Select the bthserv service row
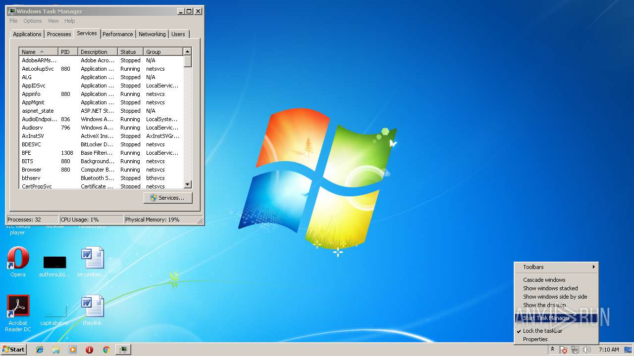This screenshot has width=634, height=356. (101, 178)
